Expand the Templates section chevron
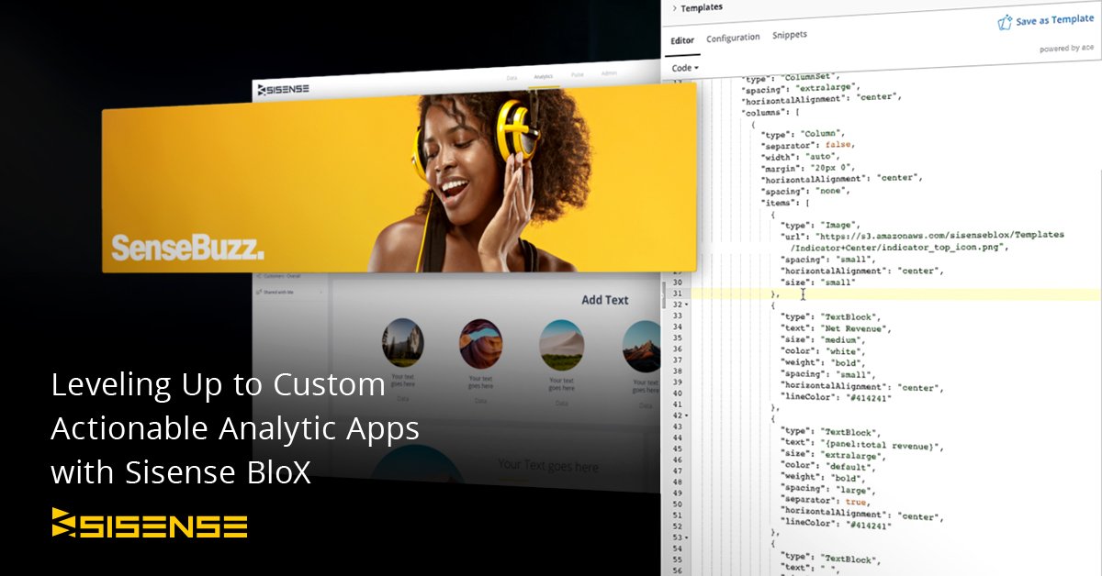This screenshot has width=1102, height=576. (x=674, y=8)
